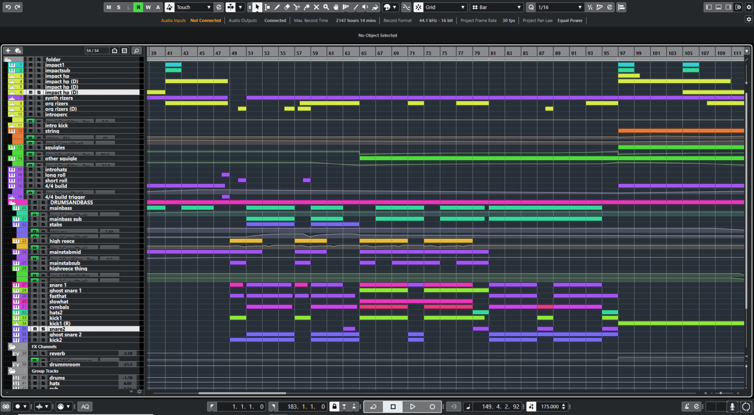This screenshot has height=415, width=754.
Task: Select the Draw pencil tool
Action: tap(277, 7)
